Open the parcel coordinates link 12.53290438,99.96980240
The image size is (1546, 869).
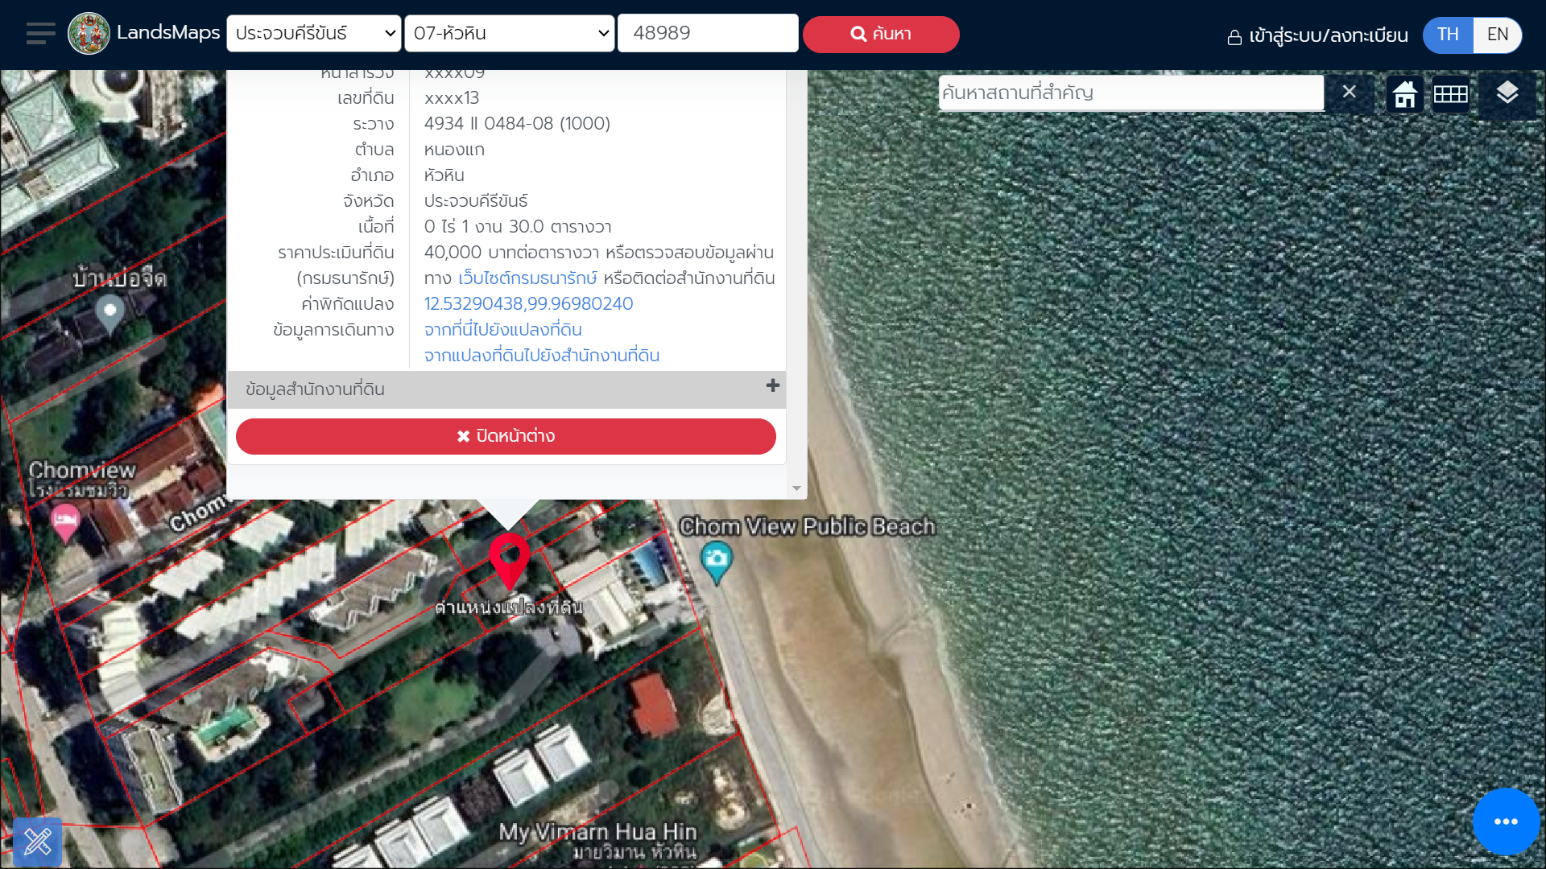(528, 303)
